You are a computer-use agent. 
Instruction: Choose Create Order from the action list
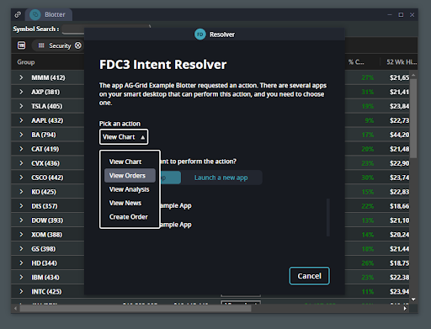pyautogui.click(x=129, y=217)
